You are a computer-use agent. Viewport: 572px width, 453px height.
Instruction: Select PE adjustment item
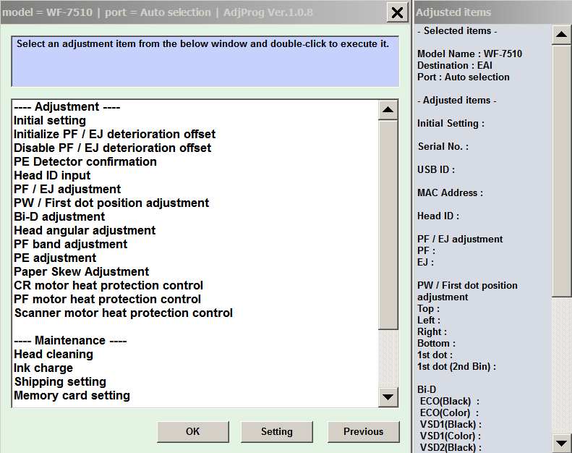point(55,258)
